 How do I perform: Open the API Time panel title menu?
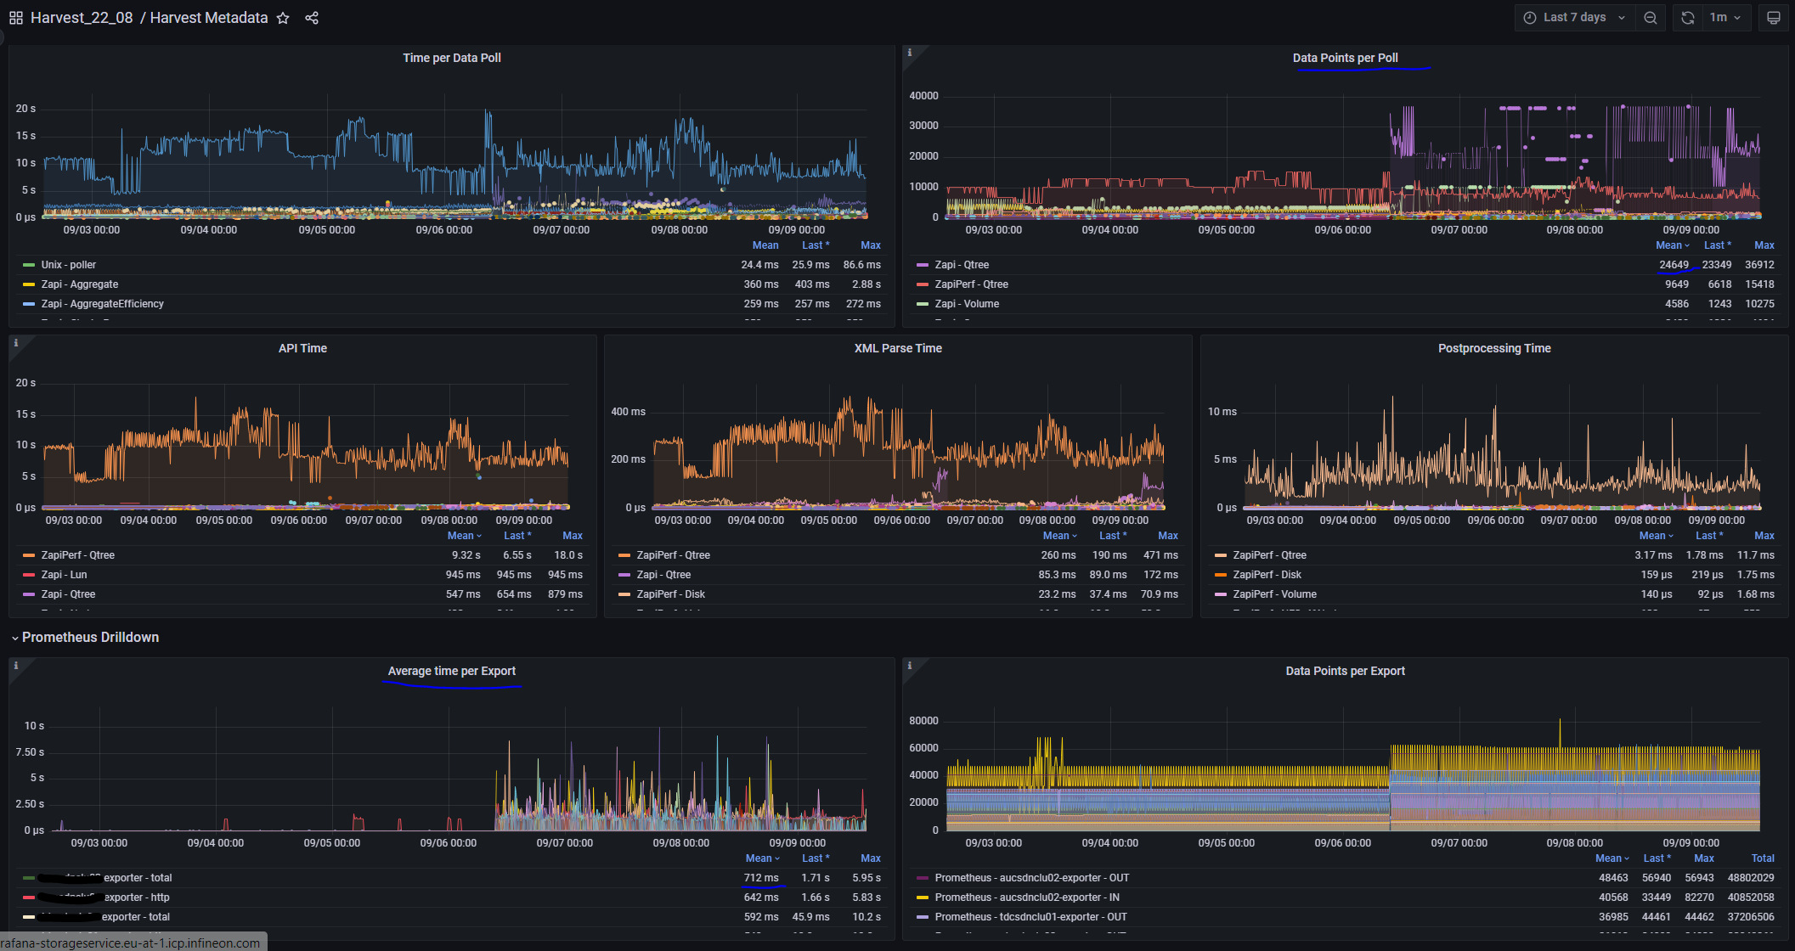[x=302, y=347]
